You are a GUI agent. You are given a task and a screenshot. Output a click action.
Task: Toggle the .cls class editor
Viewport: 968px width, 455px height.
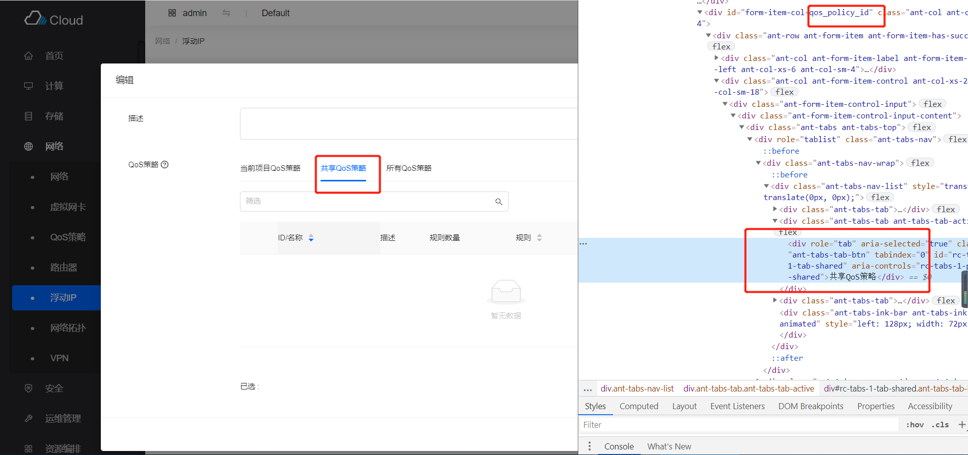(940, 425)
